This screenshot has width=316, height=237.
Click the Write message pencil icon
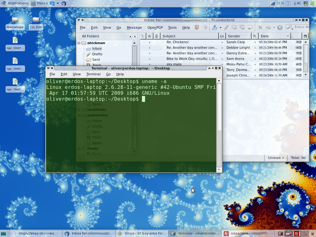point(226,27)
